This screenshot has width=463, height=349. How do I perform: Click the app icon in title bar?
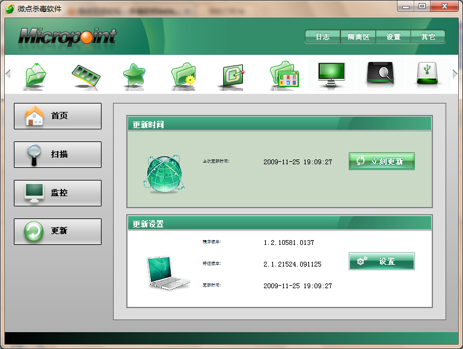click(10, 9)
